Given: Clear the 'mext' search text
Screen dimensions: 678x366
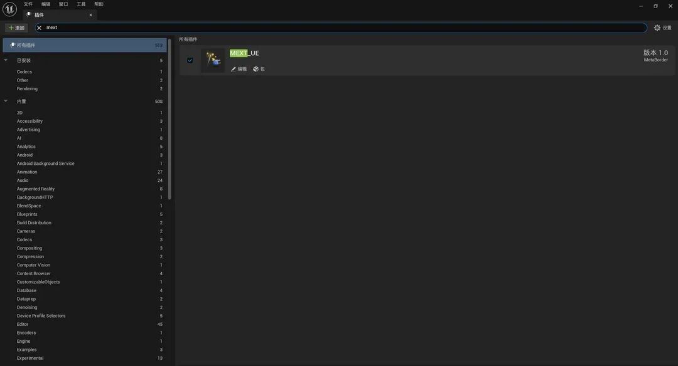Looking at the screenshot, I should coord(40,28).
